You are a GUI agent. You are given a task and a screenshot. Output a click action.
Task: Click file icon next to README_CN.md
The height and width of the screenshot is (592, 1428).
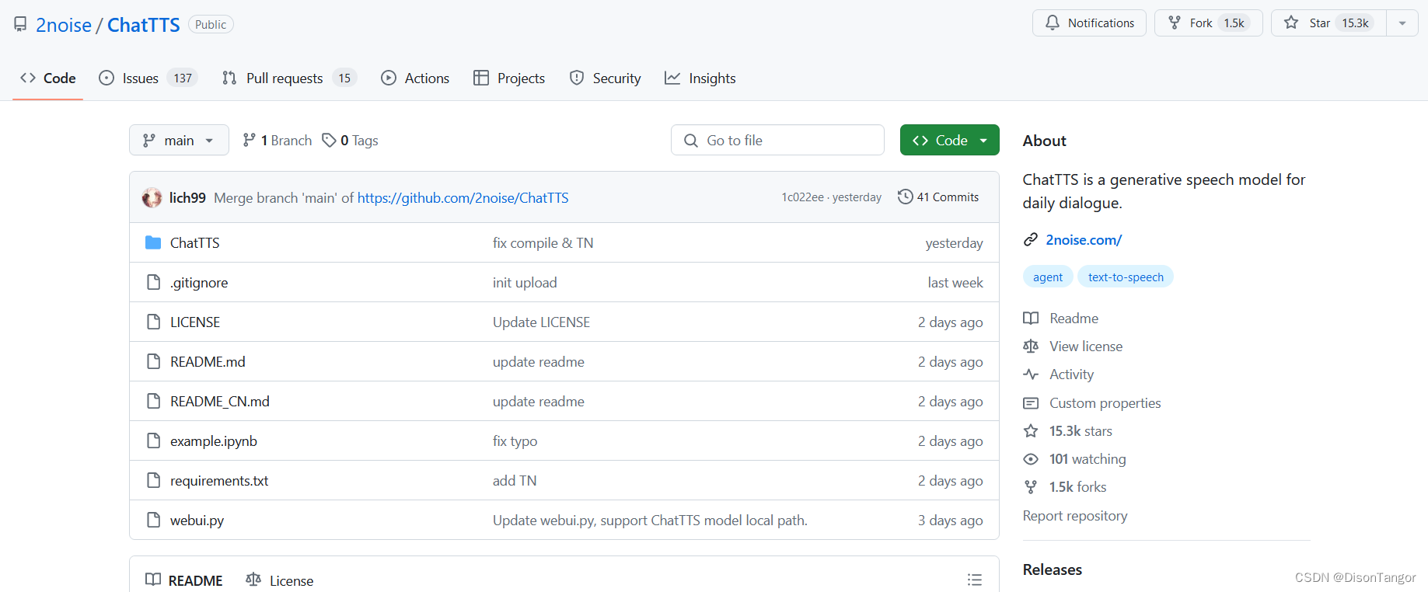(x=153, y=402)
